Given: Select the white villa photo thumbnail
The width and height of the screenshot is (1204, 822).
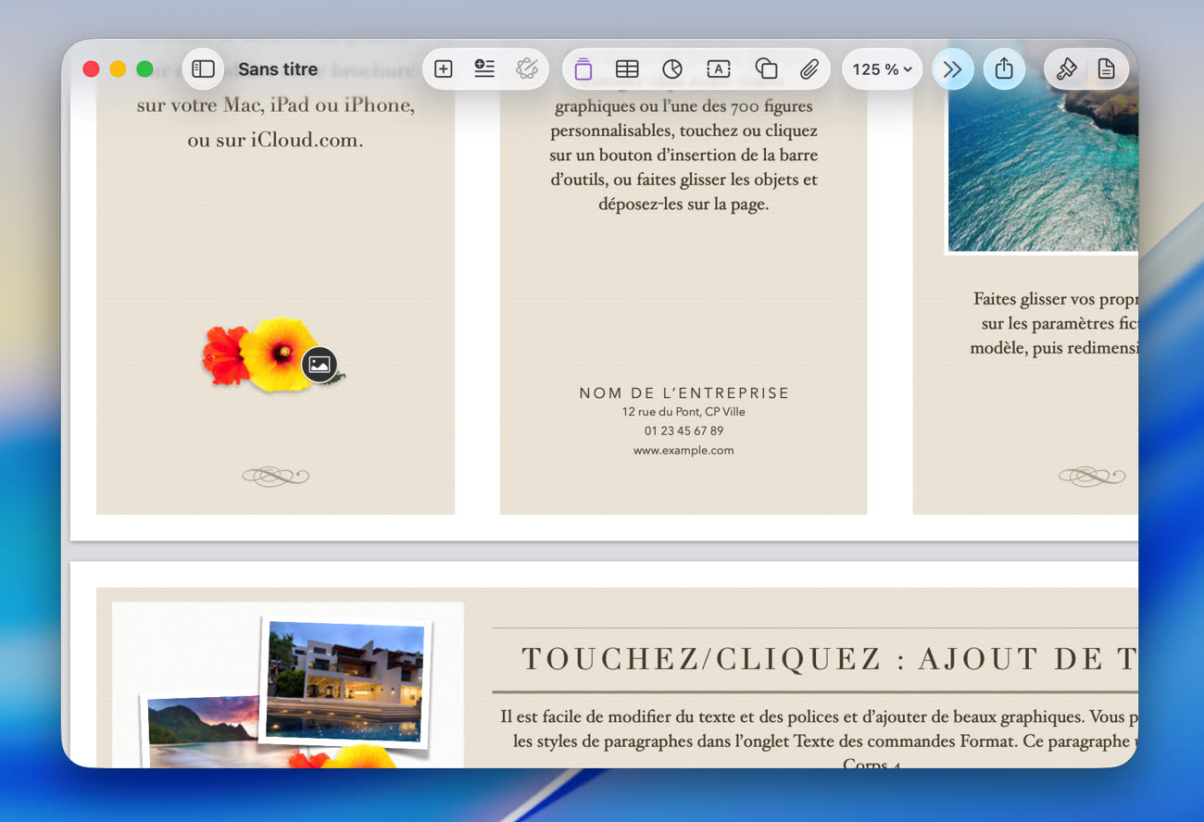Looking at the screenshot, I should coord(345,680).
